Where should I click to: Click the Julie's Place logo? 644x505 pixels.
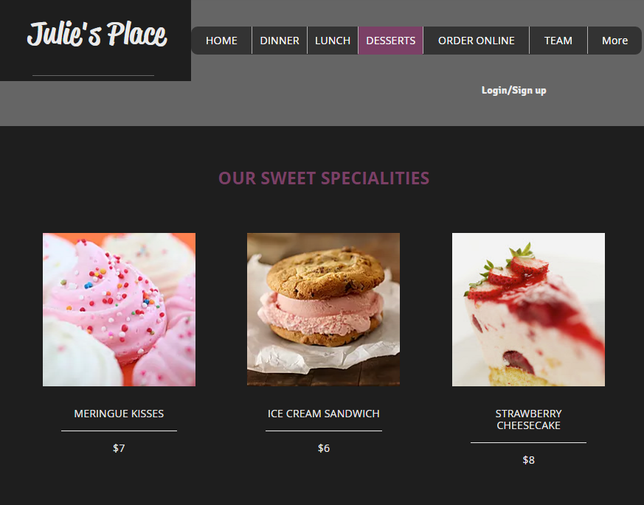click(97, 34)
